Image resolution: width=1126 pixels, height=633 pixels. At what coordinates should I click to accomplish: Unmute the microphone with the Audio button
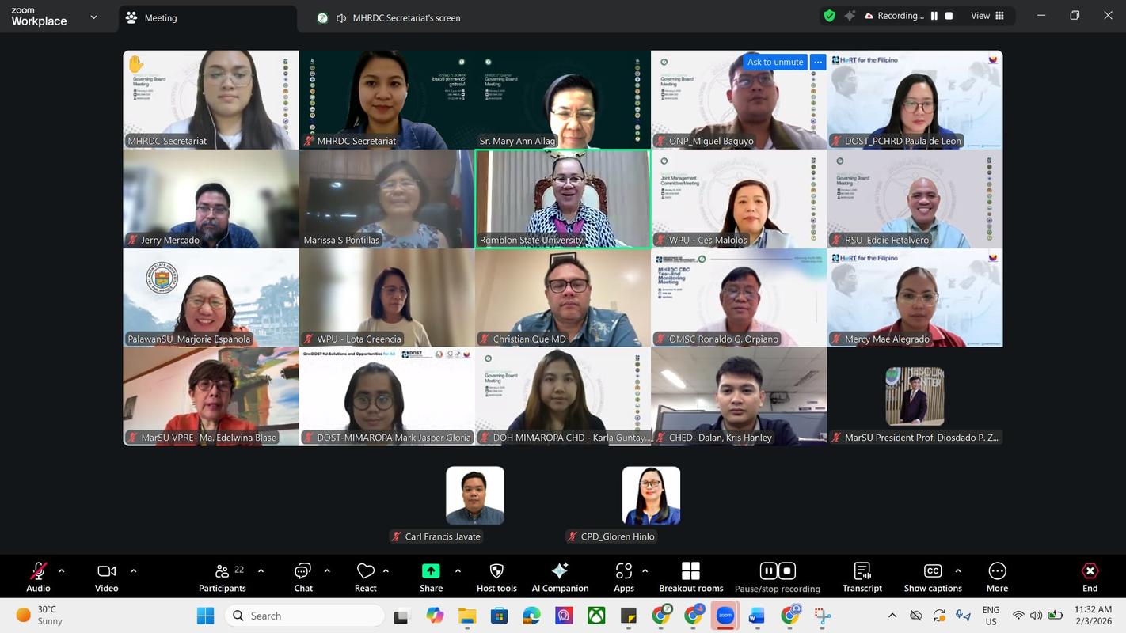pos(38,577)
